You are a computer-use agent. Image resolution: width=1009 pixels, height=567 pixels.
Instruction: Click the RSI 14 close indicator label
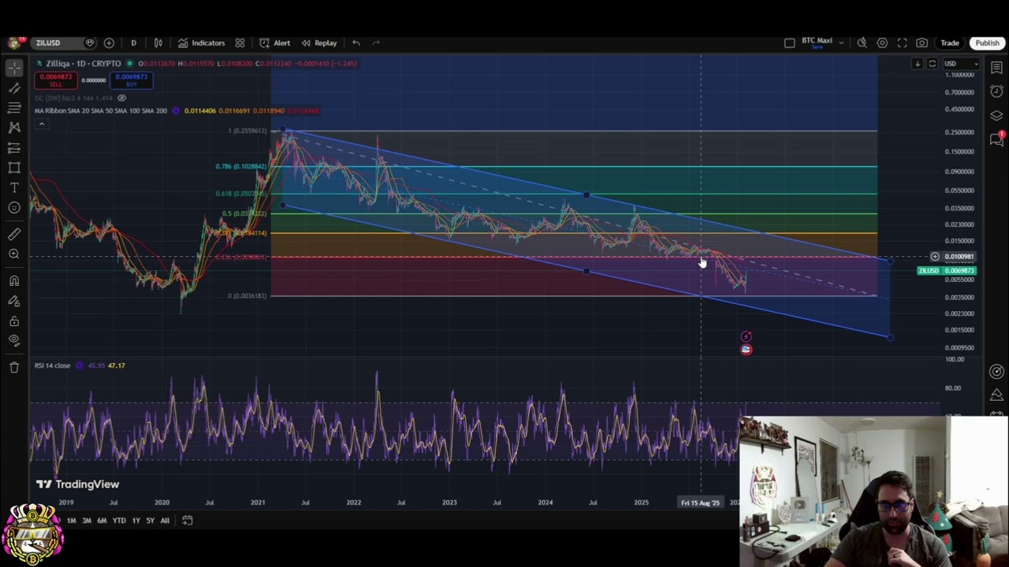[x=52, y=365]
